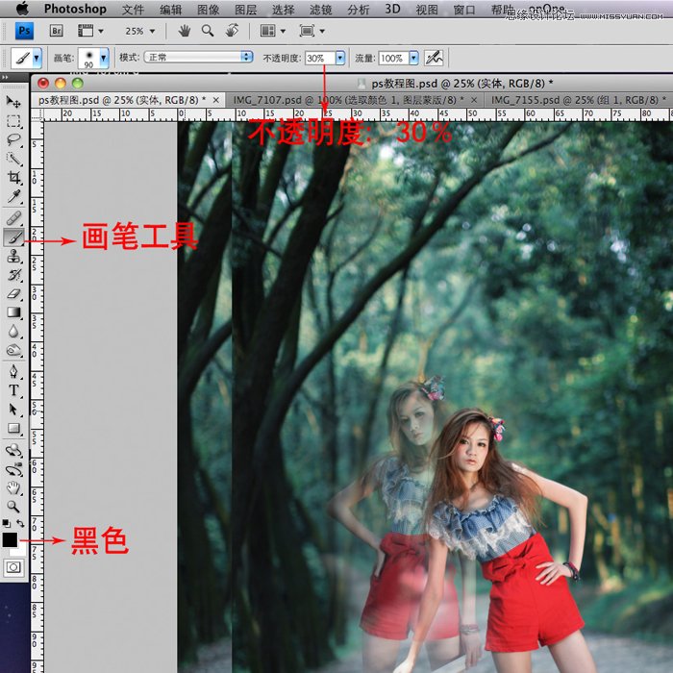Select the Brush tool in toolbox
Image resolution: width=673 pixels, height=673 pixels.
click(x=13, y=237)
